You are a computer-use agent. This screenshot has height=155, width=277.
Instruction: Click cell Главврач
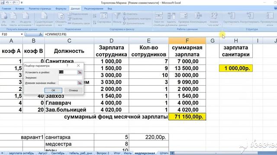click(69, 103)
